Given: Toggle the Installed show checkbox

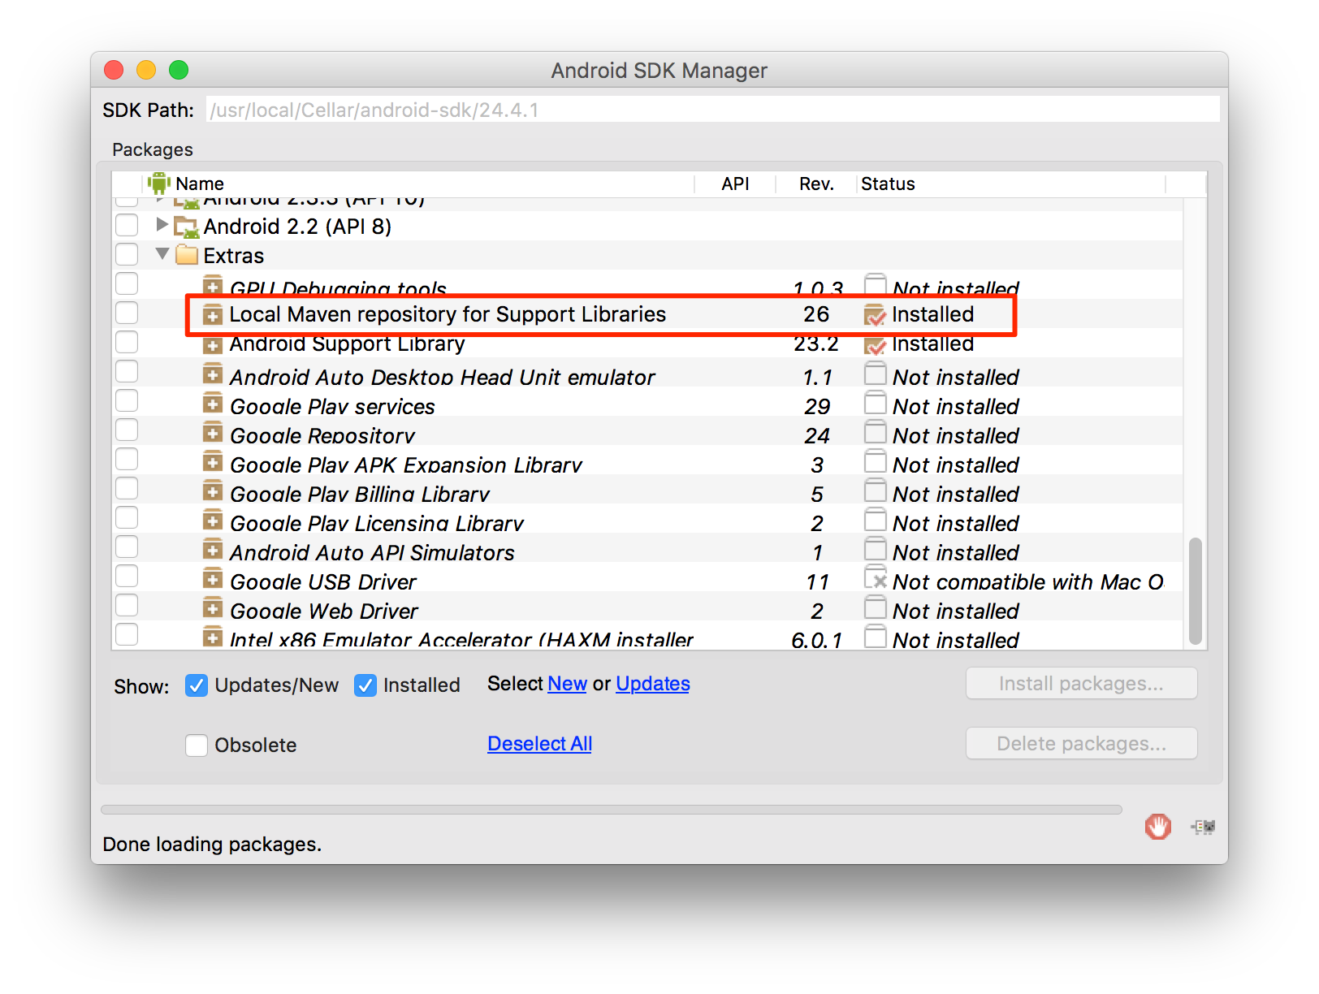Looking at the screenshot, I should 365,685.
